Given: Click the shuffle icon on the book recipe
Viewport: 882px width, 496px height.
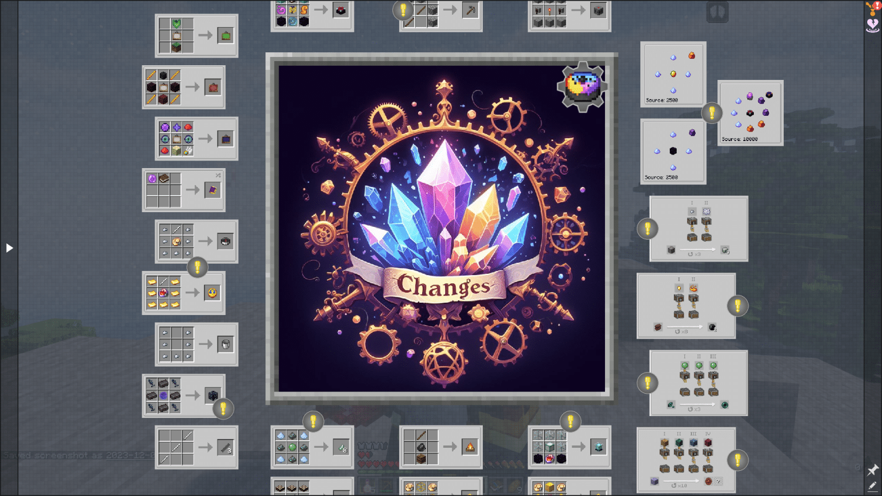Looking at the screenshot, I should 218,175.
